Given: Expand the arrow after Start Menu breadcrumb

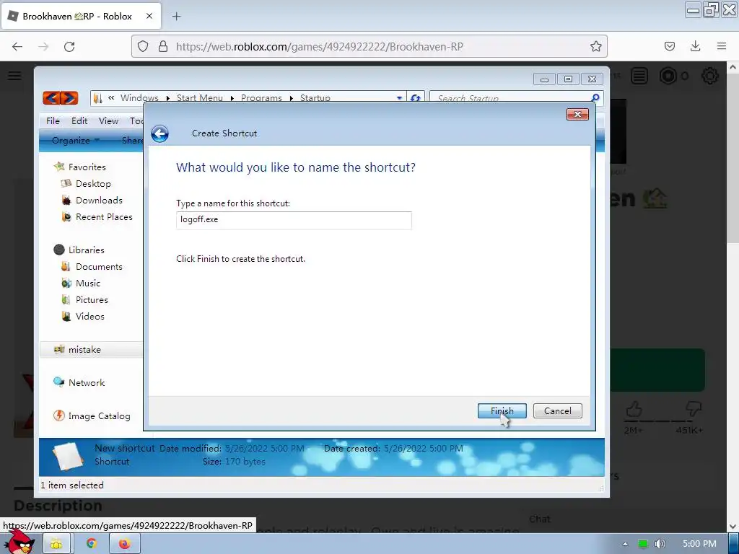Looking at the screenshot, I should [232, 98].
